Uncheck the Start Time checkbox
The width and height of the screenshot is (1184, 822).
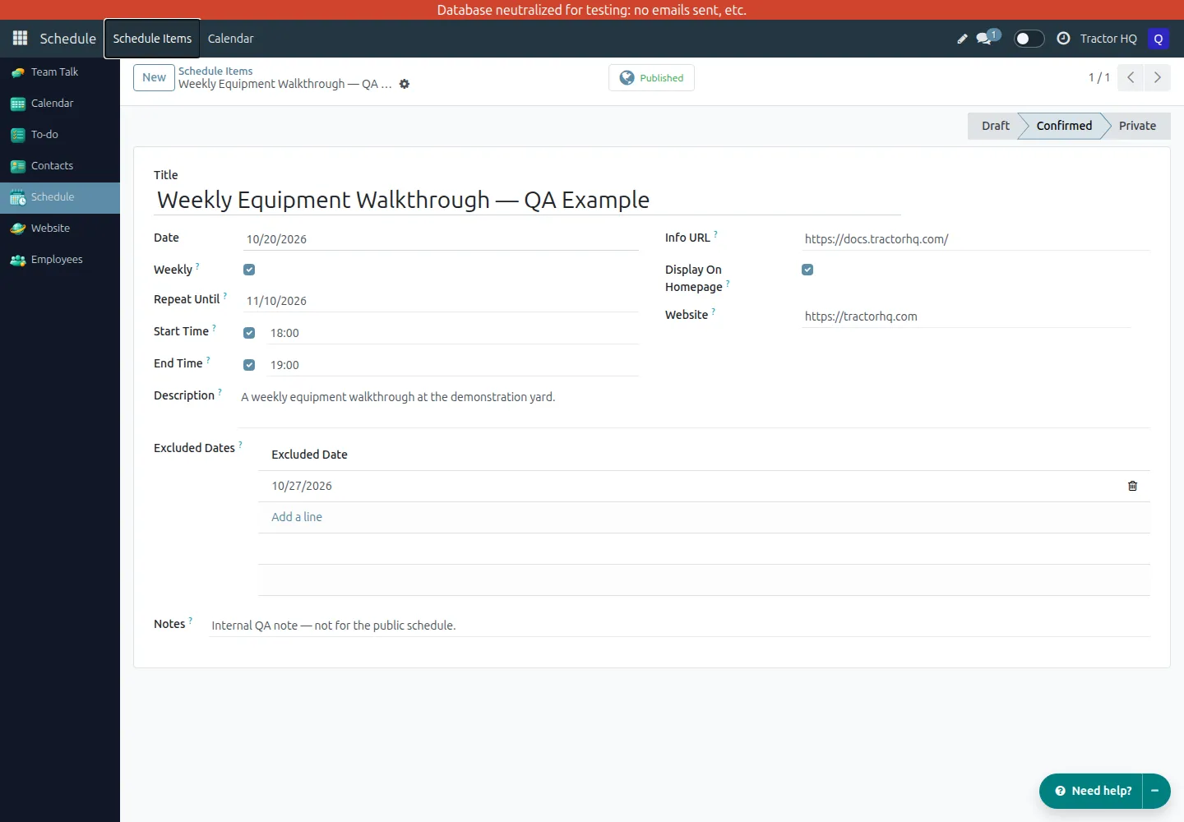point(249,333)
